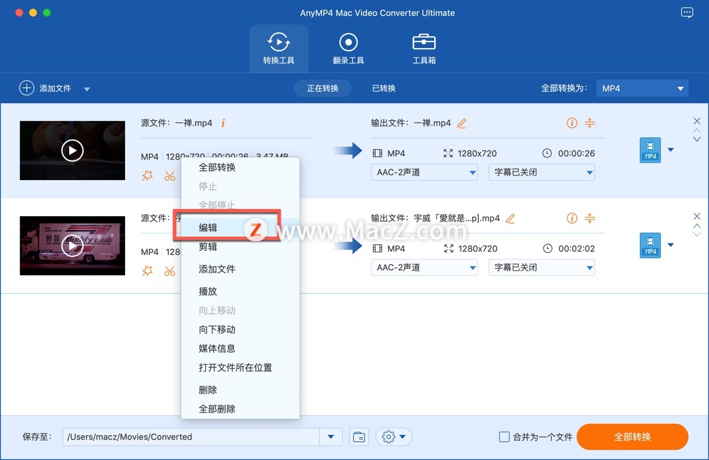The height and width of the screenshot is (460, 709).
Task: Open effects star icon for second video
Action: click(x=147, y=271)
